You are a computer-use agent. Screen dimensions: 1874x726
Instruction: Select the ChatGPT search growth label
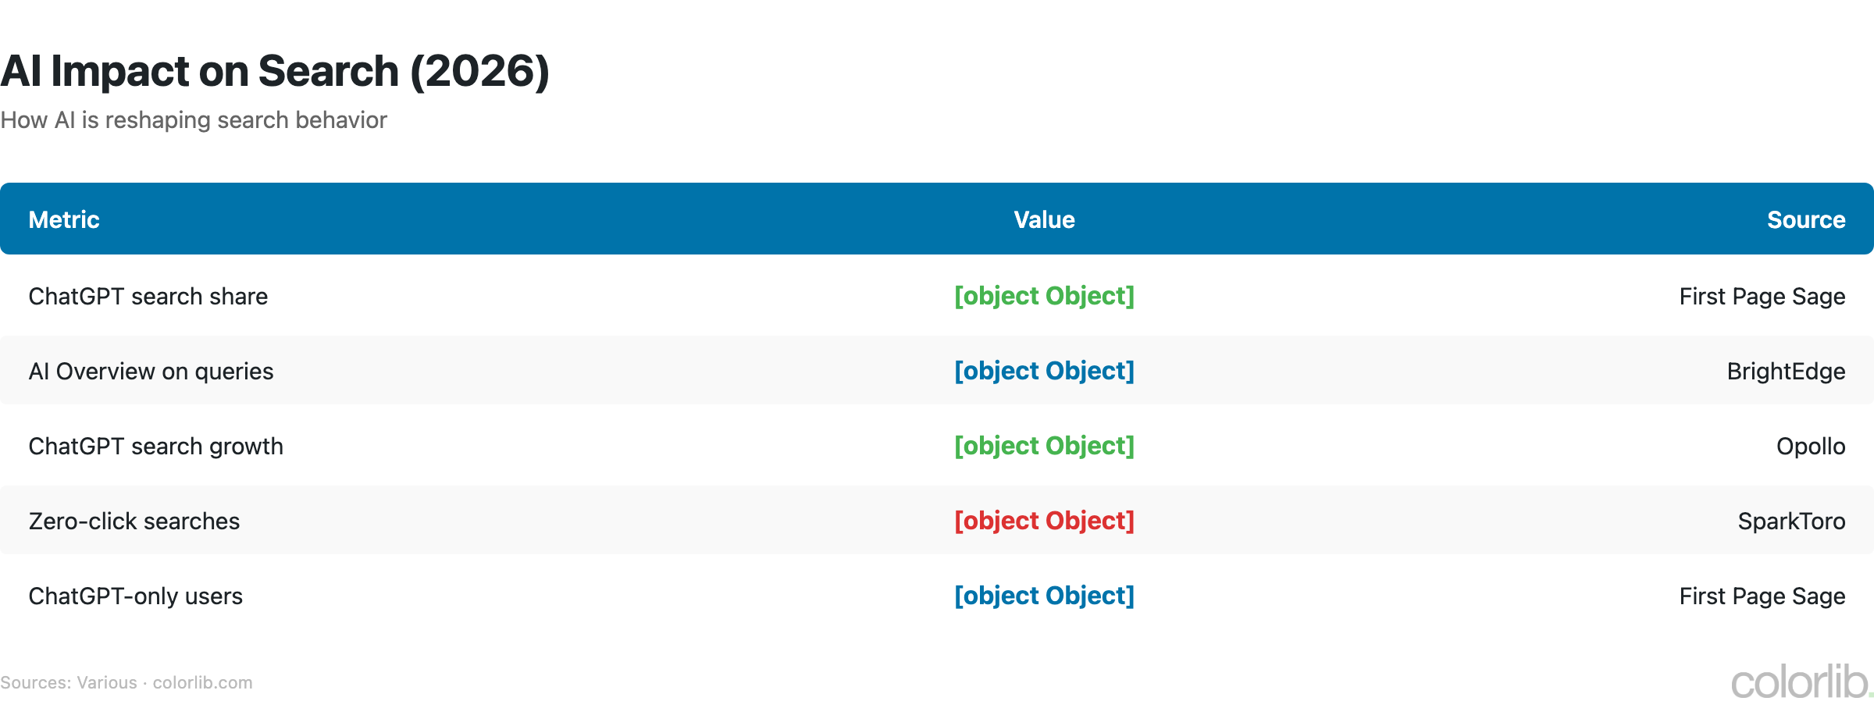point(155,447)
